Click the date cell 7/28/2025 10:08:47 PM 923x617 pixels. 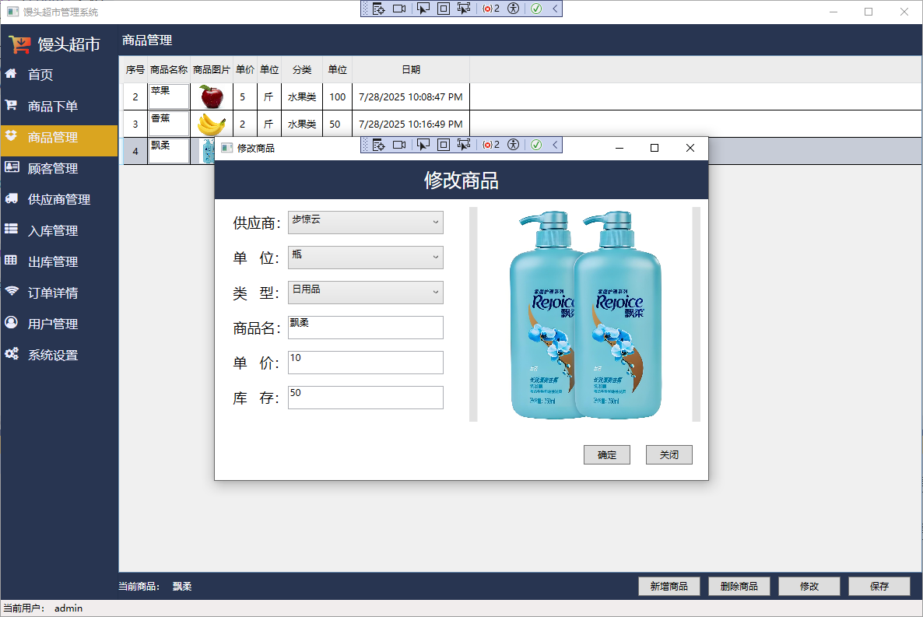pyautogui.click(x=411, y=96)
